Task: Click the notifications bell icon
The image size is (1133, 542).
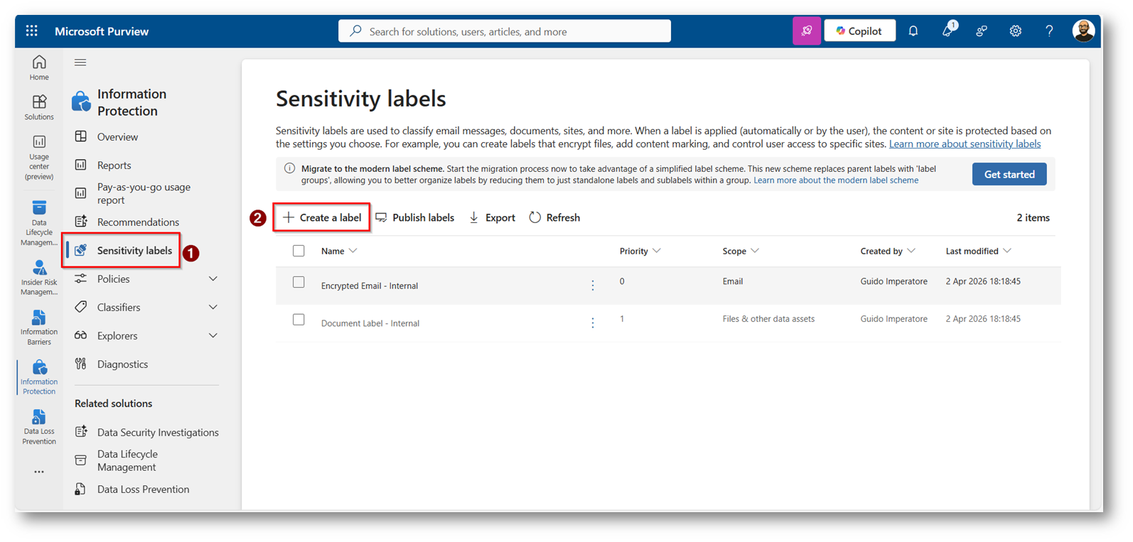Action: [913, 31]
